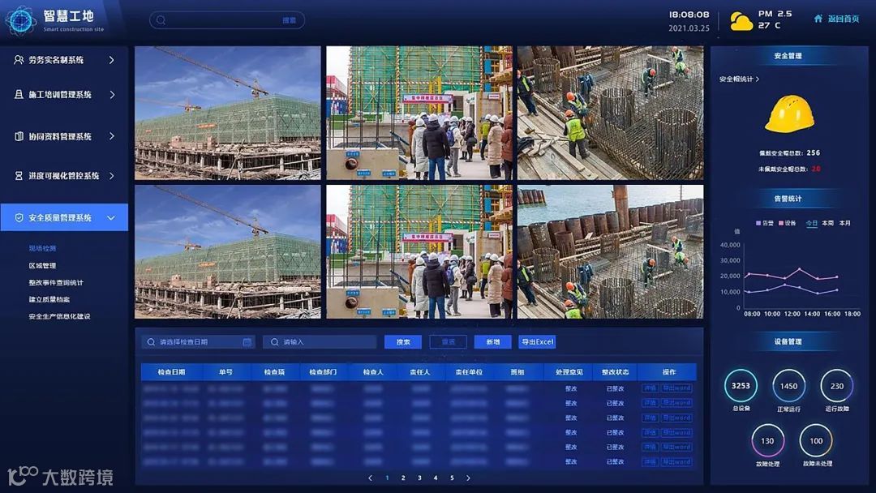Toggle the 告警 legend series
Image resolution: width=876 pixels, height=493 pixels.
pos(765,223)
